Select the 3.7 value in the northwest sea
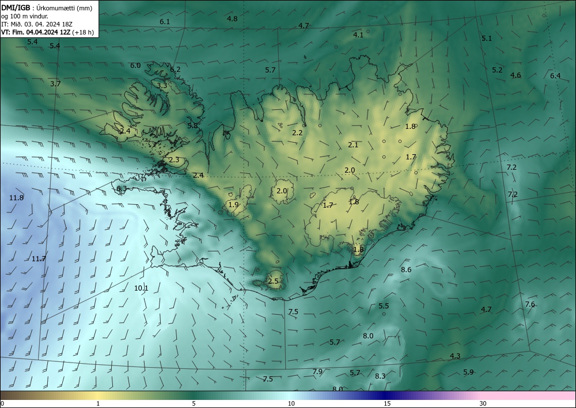This screenshot has height=408, width=576. [55, 83]
